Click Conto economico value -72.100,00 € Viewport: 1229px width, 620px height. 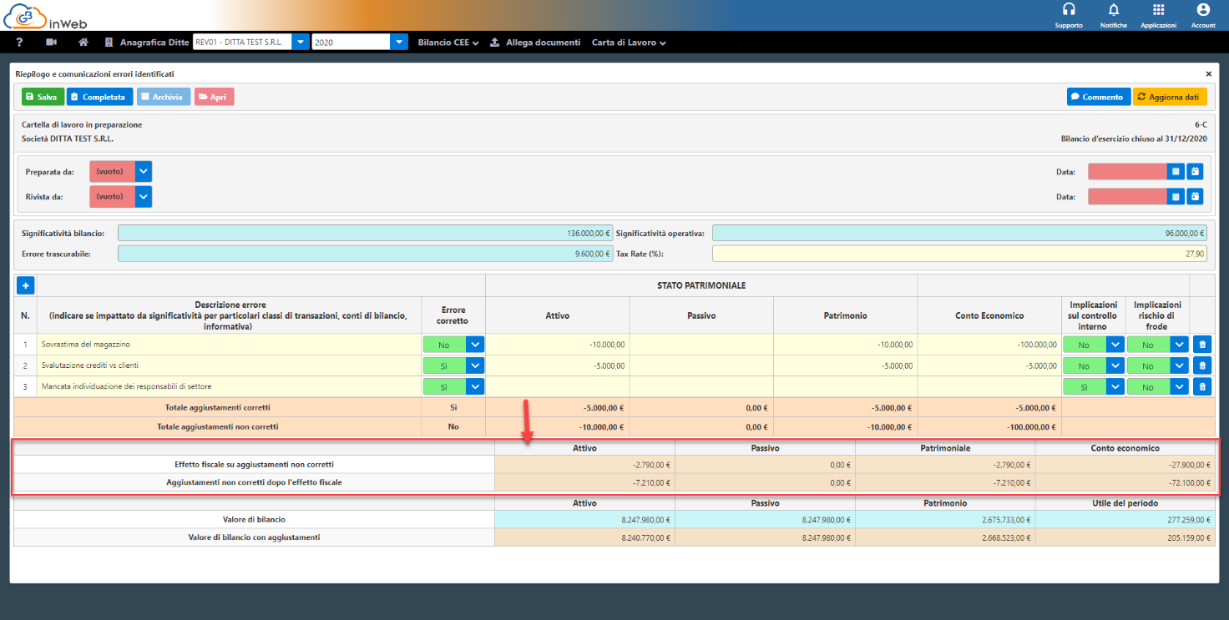(1125, 482)
